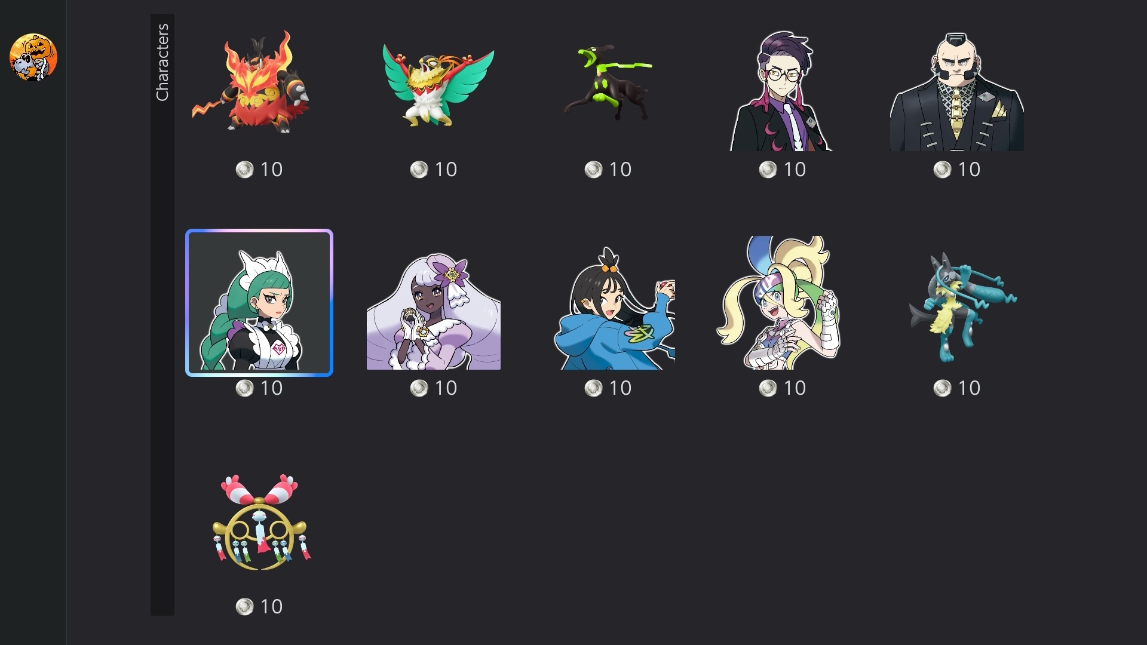Switch to the Characters vertical tab
Image resolution: width=1147 pixels, height=645 pixels.
click(162, 62)
